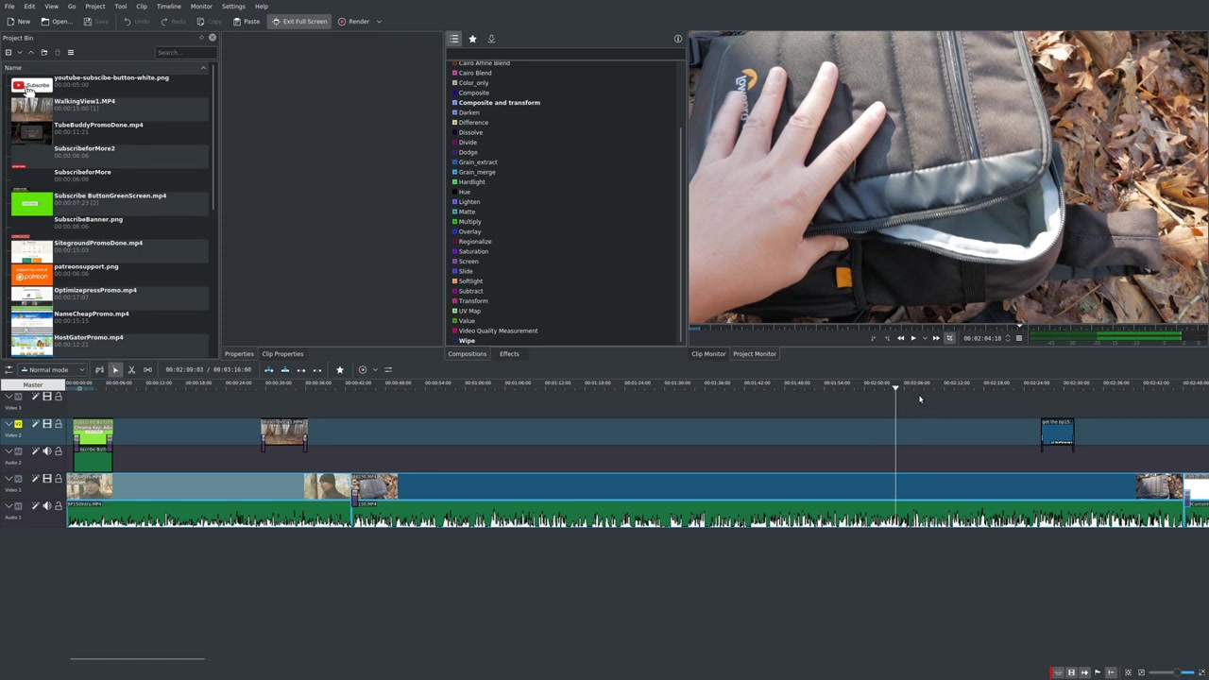Collapse the Video 2 track

click(x=9, y=424)
